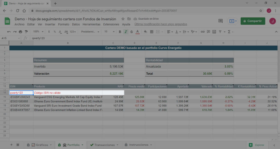Open the Formato menu

tap(63, 24)
